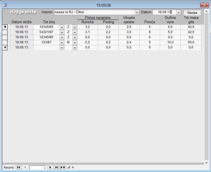Viewport: 211px width, 172px height.
Task: Jump to last record button
Action: point(57,167)
